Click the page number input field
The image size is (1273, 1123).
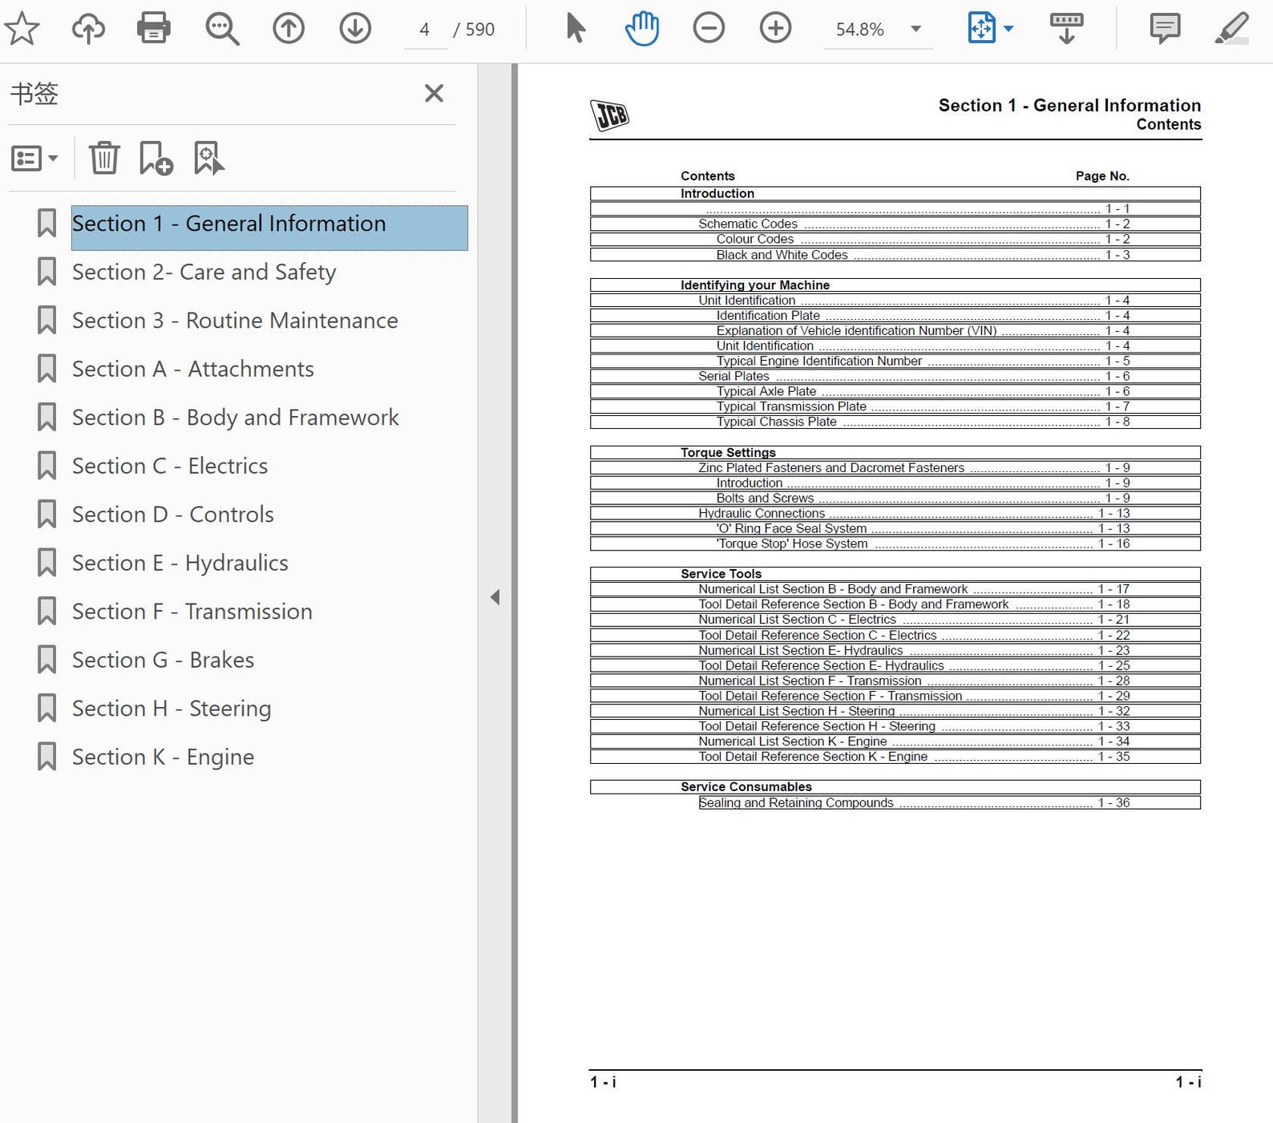click(425, 30)
